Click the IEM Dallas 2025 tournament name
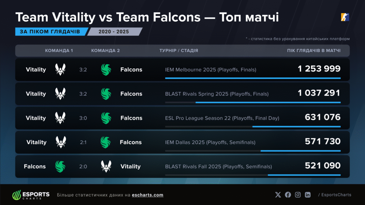Viewport: 365px width, 205px height. [x=210, y=142]
